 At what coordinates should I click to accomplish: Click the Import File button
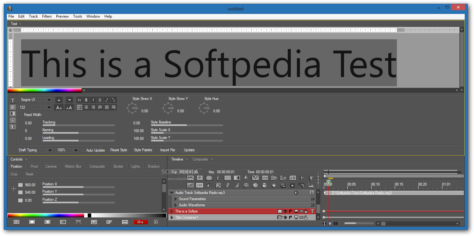pos(167,150)
